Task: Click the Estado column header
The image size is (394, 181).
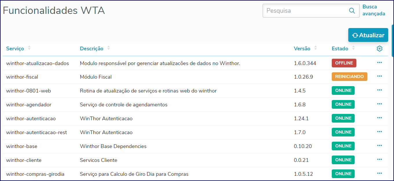Action: (x=340, y=49)
